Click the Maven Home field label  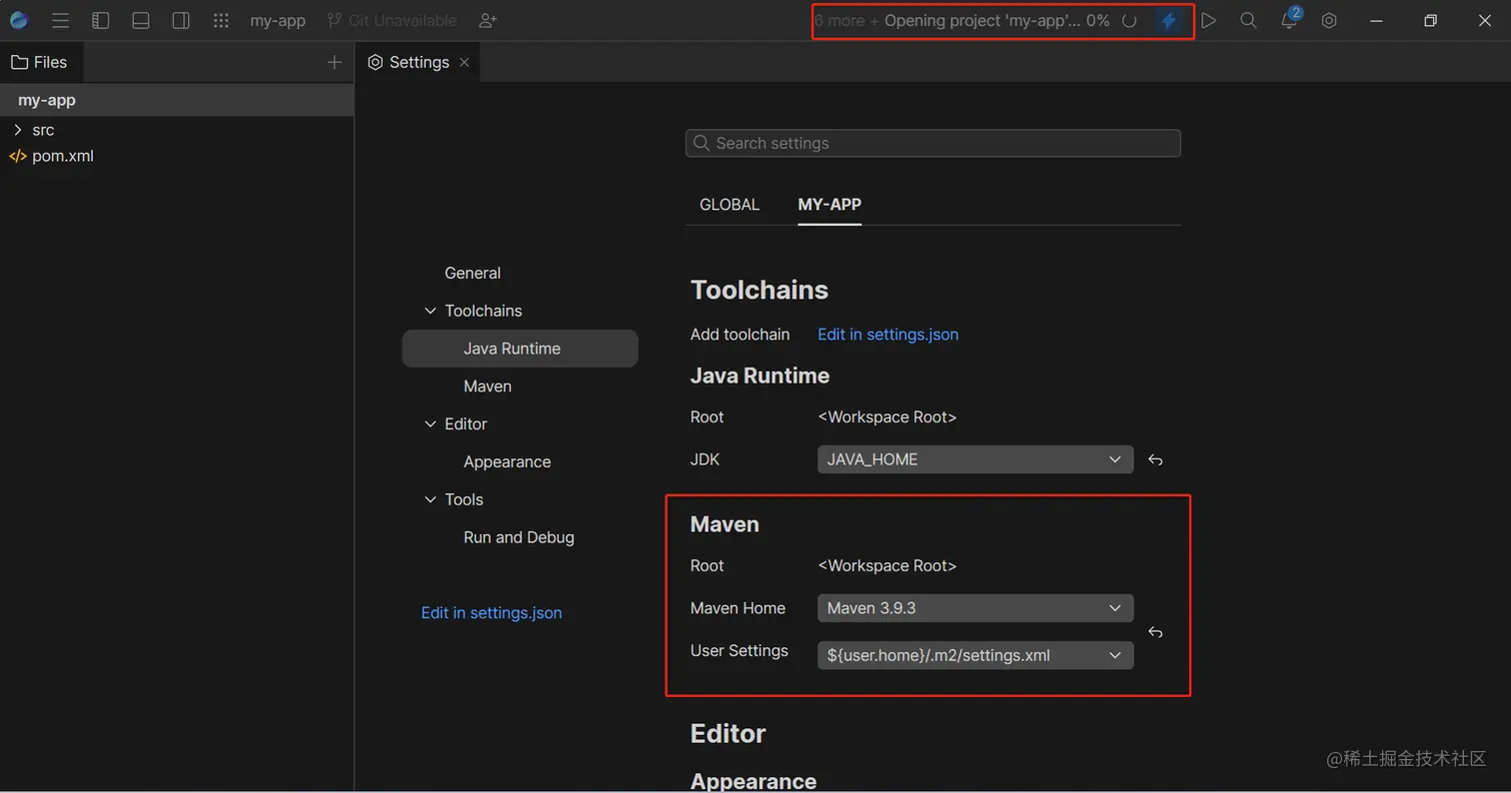739,608
